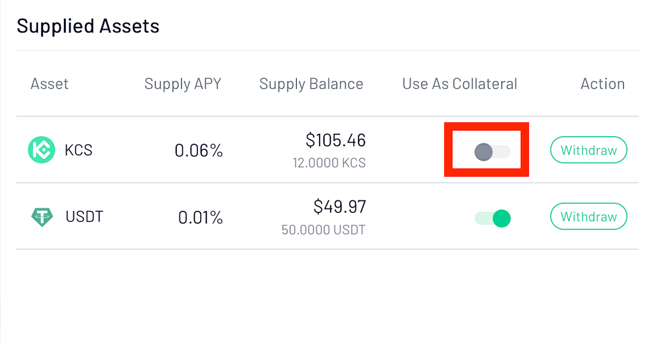649x344 pixels.
Task: Withdraw KCS supplied asset
Action: [x=588, y=150]
